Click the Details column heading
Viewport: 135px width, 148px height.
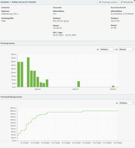coord(6,7)
